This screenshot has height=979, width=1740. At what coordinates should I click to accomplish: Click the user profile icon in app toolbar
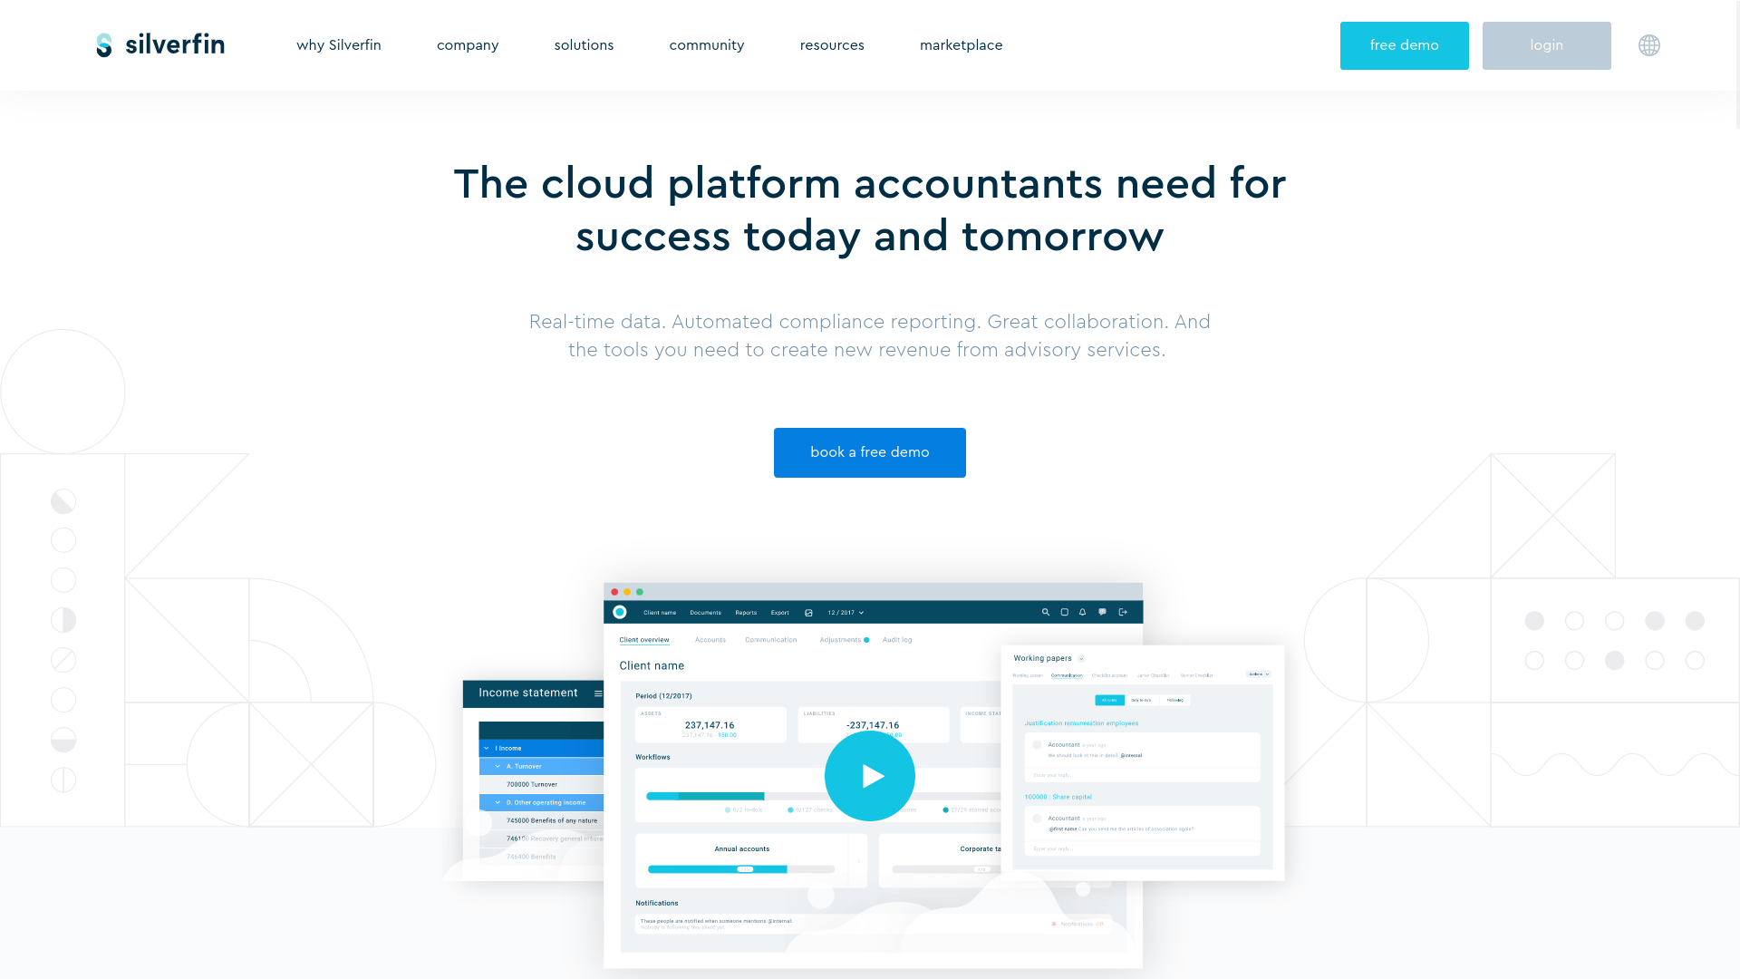tap(620, 612)
